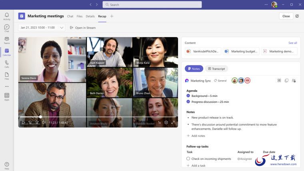Click 'New product release is on track.' note
Screen dimensions: 304x171
(x=212, y=117)
